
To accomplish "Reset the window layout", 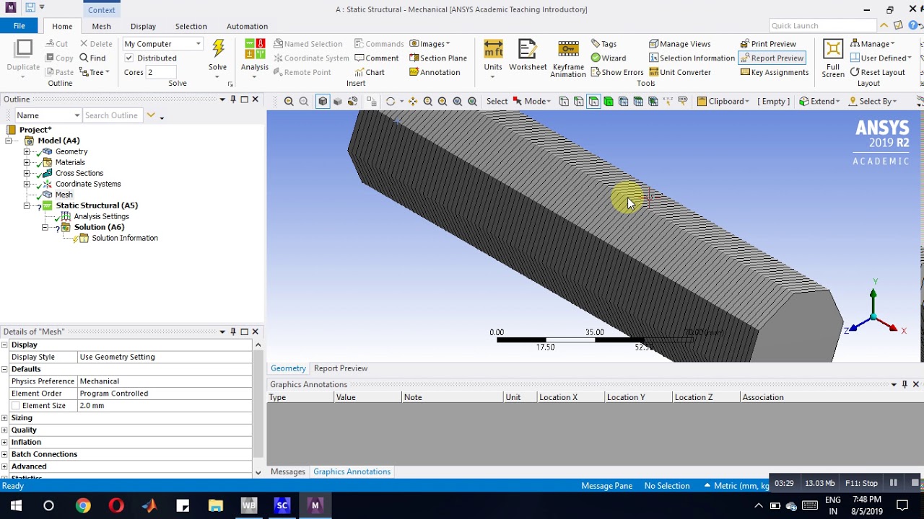I will pos(877,72).
